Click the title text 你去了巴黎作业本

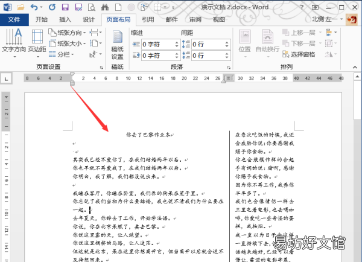[148, 135]
